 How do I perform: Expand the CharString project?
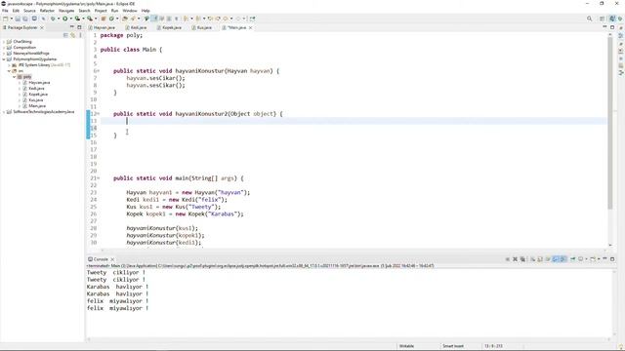pyautogui.click(x=4, y=41)
